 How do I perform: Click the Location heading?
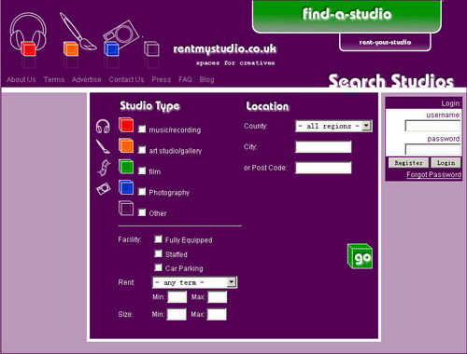267,106
